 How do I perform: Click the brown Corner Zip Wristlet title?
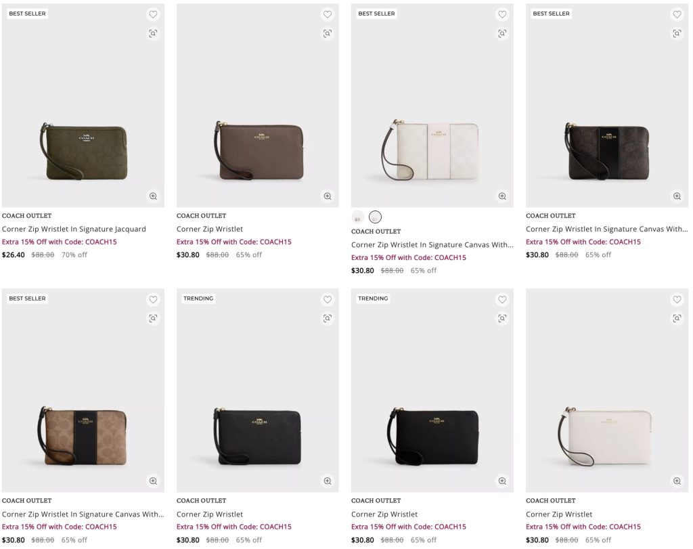tap(210, 229)
